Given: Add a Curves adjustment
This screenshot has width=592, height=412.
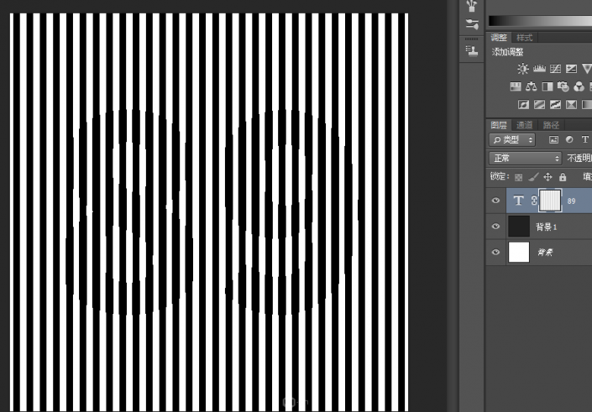Looking at the screenshot, I should coord(555,69).
